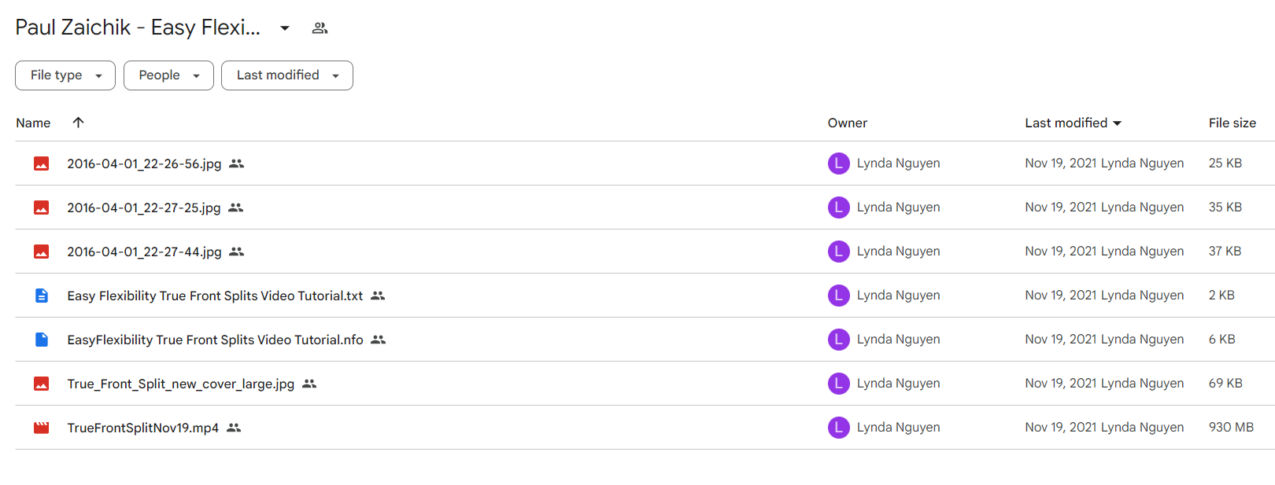Open 2016-04-01_22-27-25.jpg file name

(143, 208)
